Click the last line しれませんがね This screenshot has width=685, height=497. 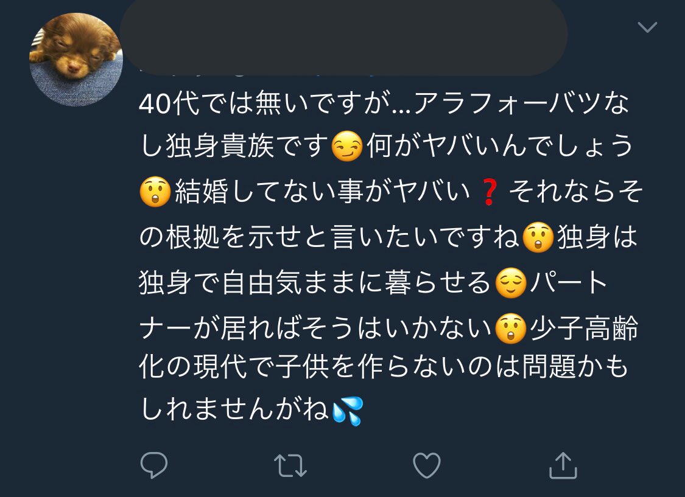[234, 410]
